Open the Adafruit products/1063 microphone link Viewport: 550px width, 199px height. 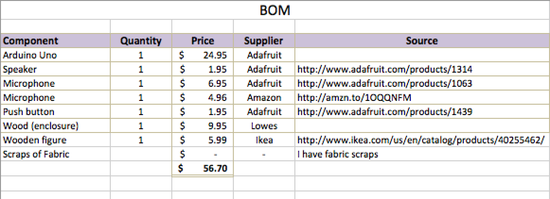tap(384, 83)
